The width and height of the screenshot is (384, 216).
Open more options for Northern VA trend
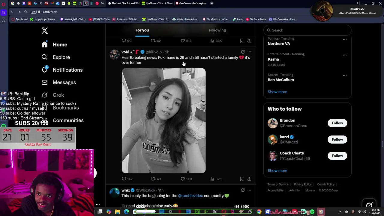click(x=345, y=39)
